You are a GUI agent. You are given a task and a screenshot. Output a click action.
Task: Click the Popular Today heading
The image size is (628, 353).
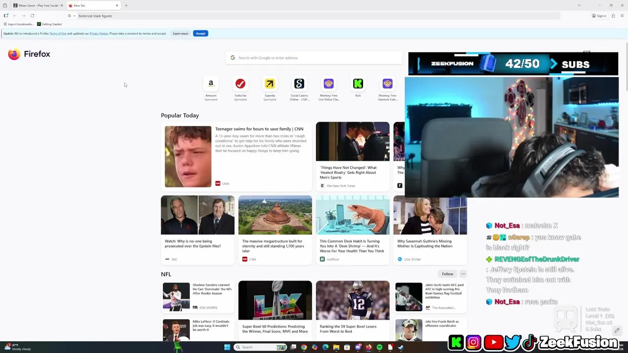click(x=180, y=115)
